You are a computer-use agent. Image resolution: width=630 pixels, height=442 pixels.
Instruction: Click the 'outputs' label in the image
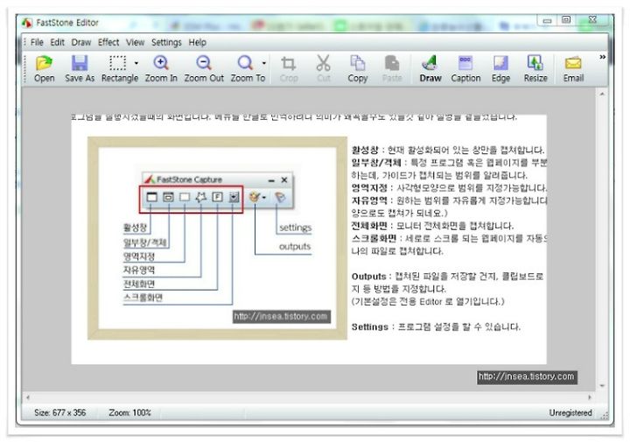pyautogui.click(x=295, y=246)
